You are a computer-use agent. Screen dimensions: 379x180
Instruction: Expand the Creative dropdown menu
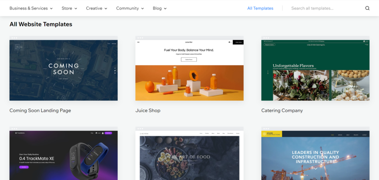pyautogui.click(x=97, y=8)
